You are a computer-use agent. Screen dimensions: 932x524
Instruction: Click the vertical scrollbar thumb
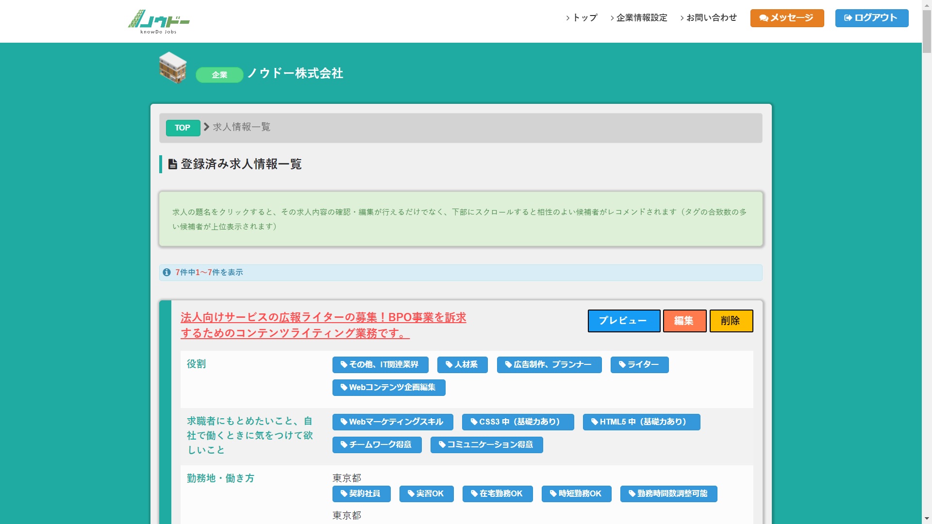927,32
